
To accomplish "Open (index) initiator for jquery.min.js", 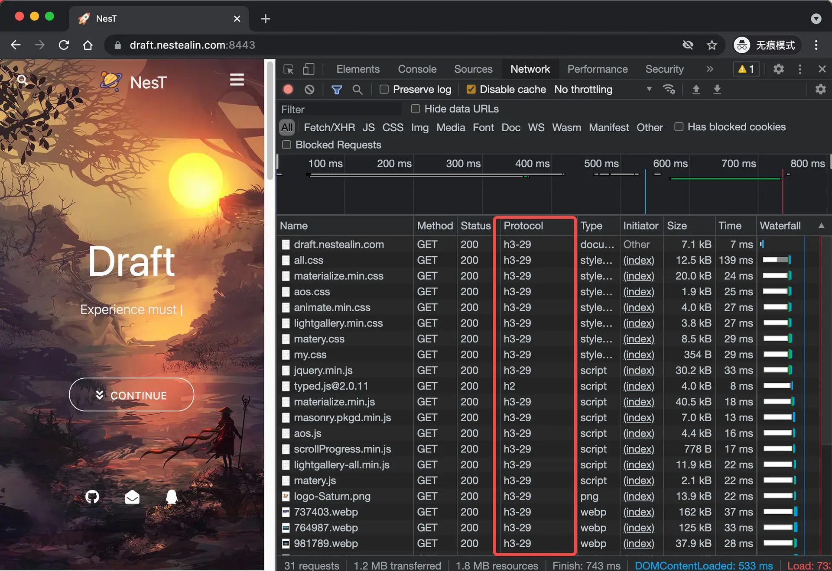I will click(x=639, y=371).
